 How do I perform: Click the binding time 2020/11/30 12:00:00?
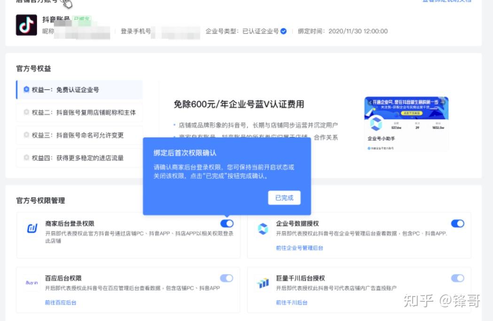358,31
